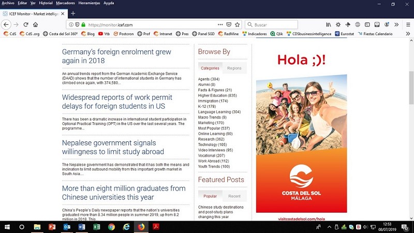Bookmark this page with the star icon
The image size is (414, 233).
237,24
